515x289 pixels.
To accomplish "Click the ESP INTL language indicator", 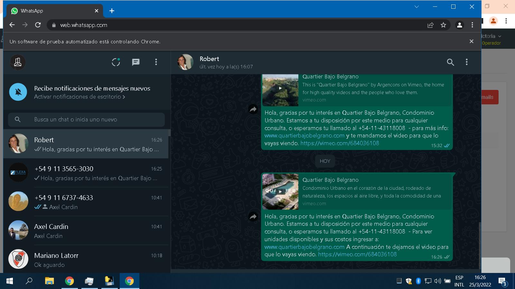I will pos(459,281).
